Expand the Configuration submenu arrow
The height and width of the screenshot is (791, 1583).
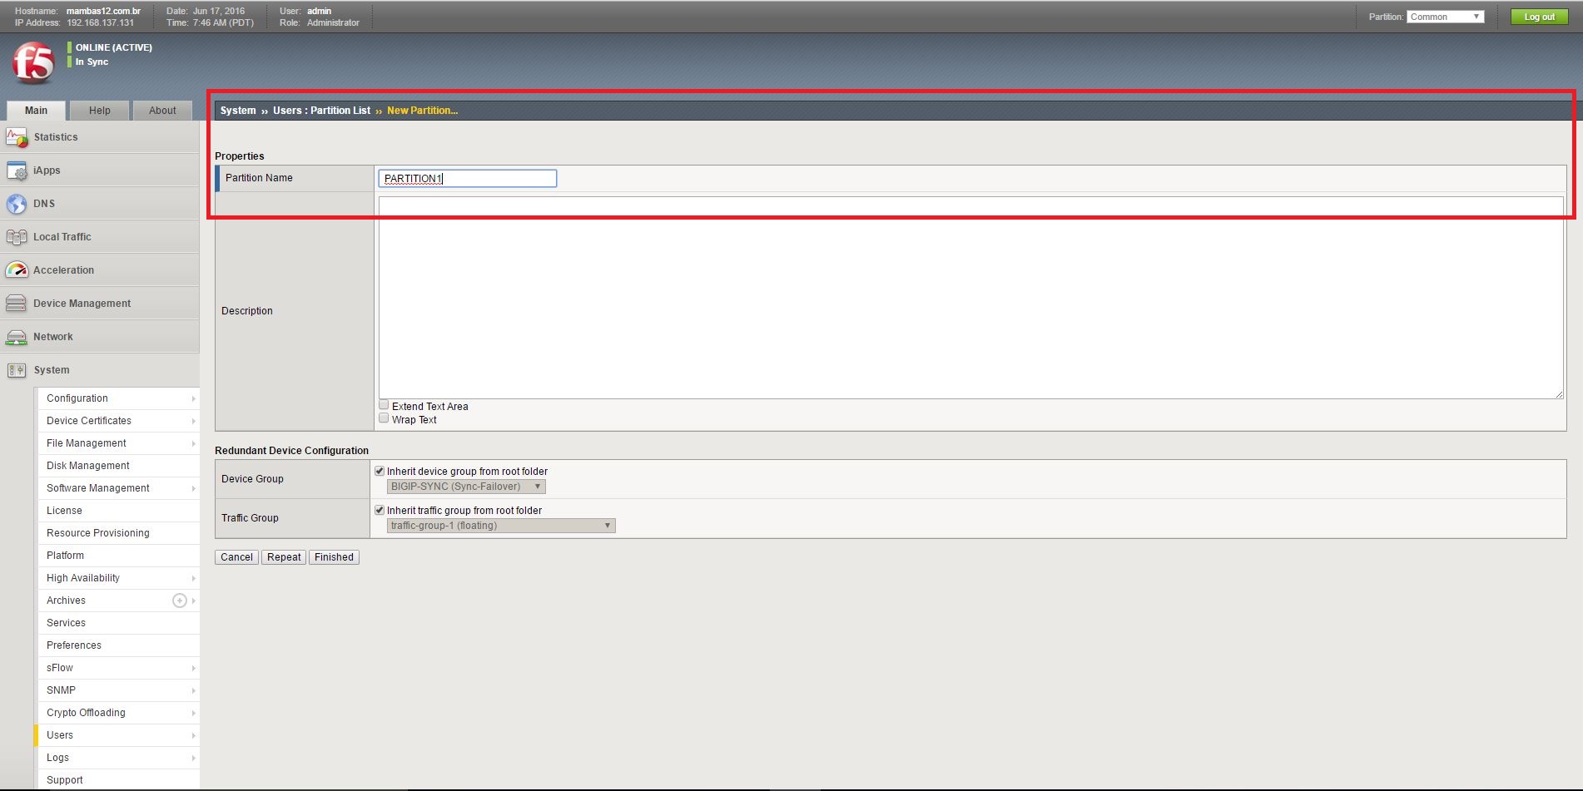[193, 398]
